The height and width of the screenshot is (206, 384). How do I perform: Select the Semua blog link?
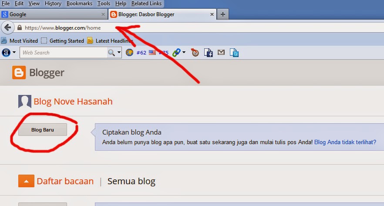(x=131, y=181)
